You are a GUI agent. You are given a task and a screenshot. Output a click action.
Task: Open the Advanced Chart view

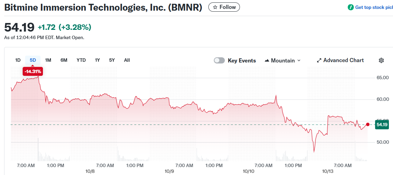click(x=343, y=60)
